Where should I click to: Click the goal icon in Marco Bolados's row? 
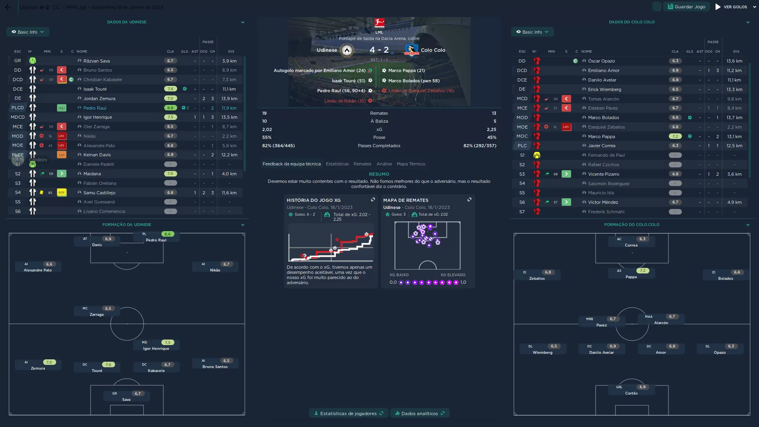tap(690, 118)
